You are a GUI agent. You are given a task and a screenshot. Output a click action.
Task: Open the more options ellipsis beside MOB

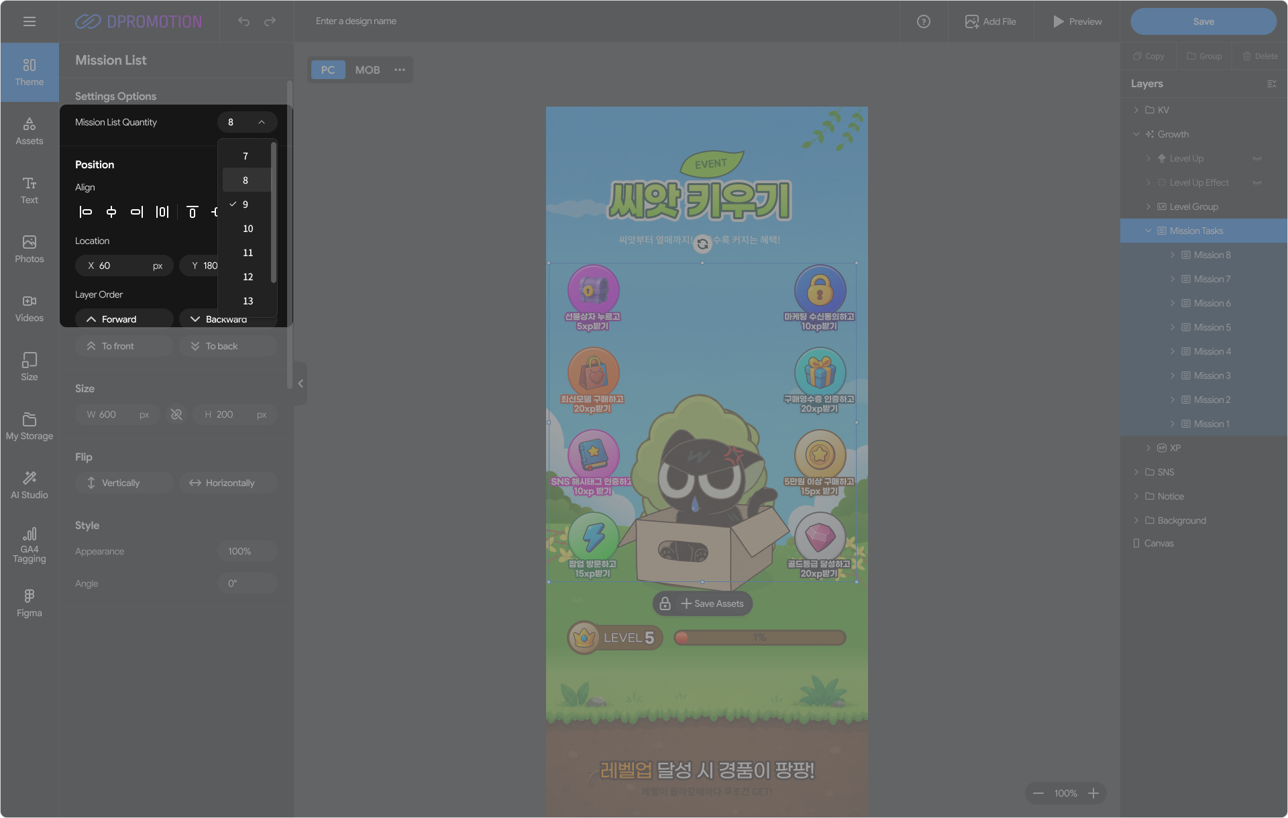400,70
